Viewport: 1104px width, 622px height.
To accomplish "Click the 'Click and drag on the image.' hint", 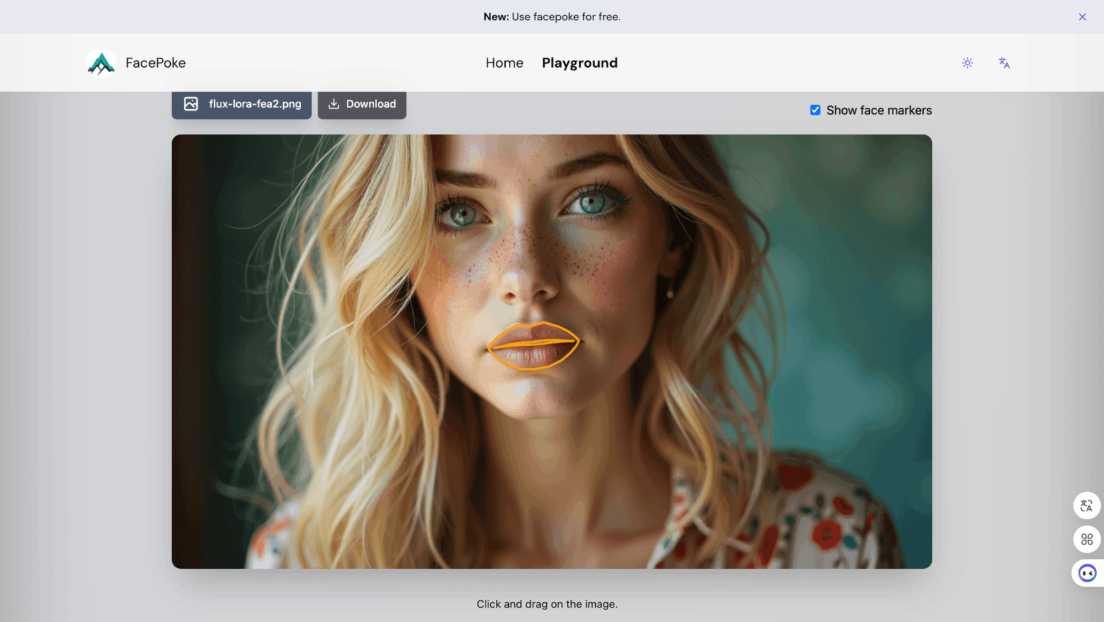I will tap(547, 604).
